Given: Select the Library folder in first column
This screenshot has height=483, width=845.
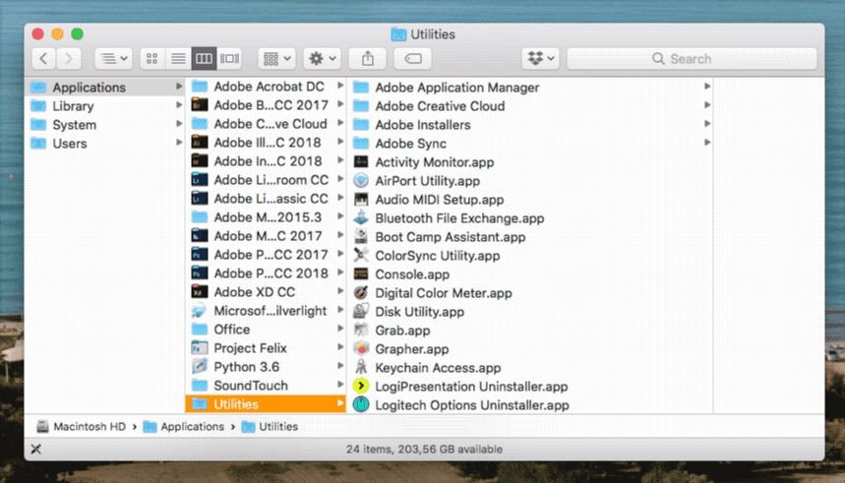Looking at the screenshot, I should click(x=73, y=106).
